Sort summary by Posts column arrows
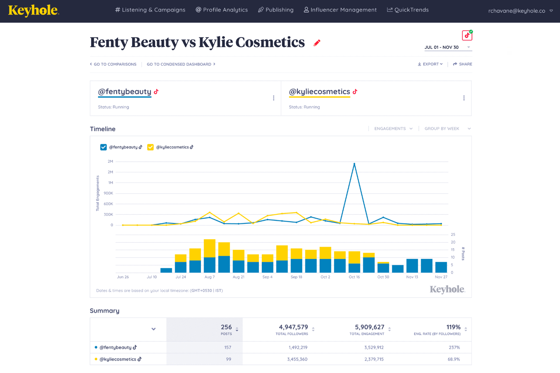Screen dimensions: 560x373 pos(237,330)
